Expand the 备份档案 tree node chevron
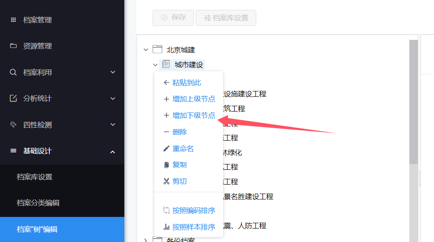Image resolution: width=434 pixels, height=242 pixels. (145, 240)
